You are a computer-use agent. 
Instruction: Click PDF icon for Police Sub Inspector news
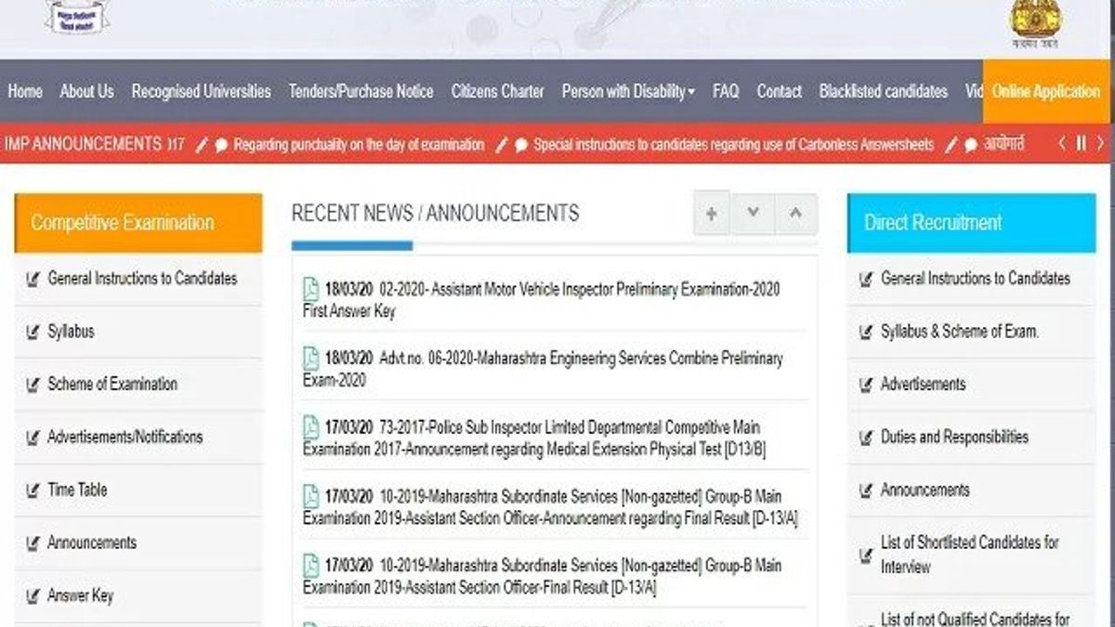311,427
